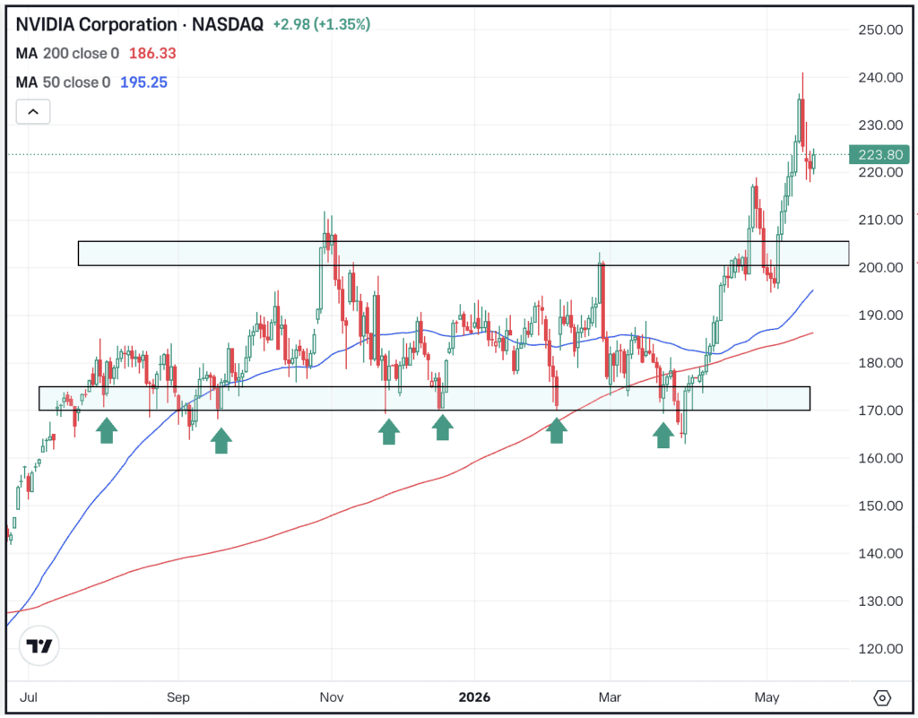The width and height of the screenshot is (918, 718).
Task: Open chart settings hexagon icon
Action: click(882, 697)
